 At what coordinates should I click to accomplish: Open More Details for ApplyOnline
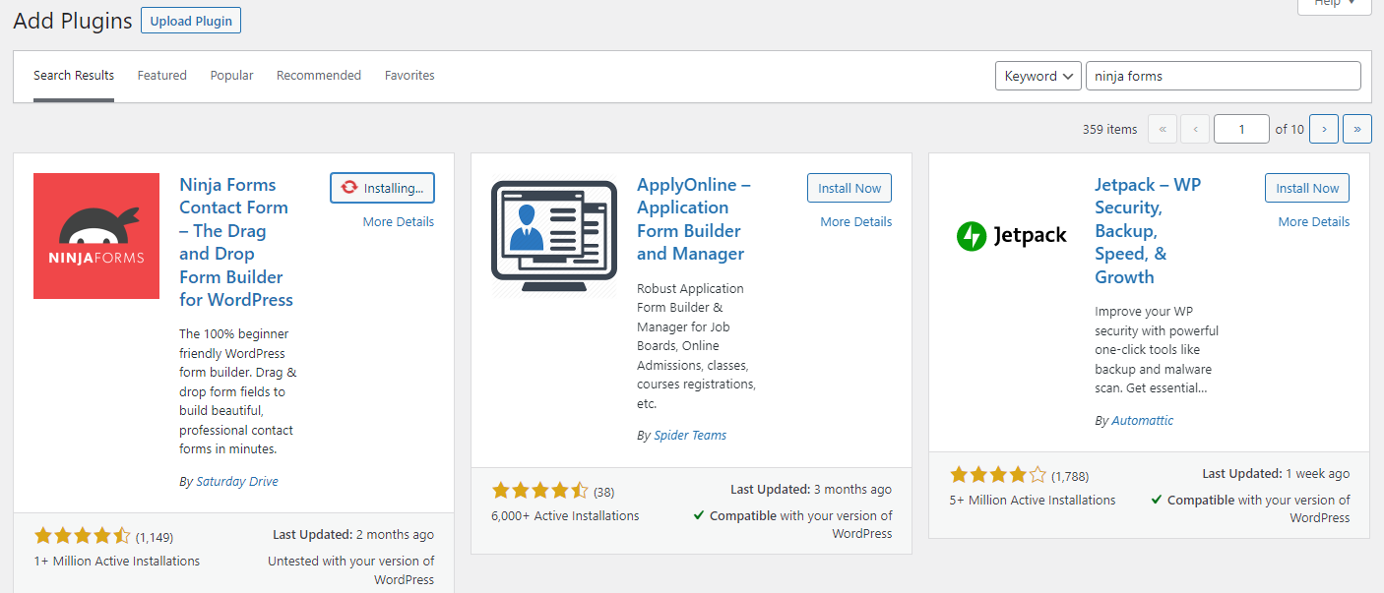click(x=856, y=222)
